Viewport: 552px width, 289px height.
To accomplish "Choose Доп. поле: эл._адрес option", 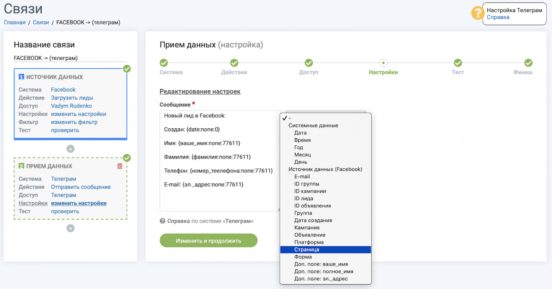I will pyautogui.click(x=326, y=279).
